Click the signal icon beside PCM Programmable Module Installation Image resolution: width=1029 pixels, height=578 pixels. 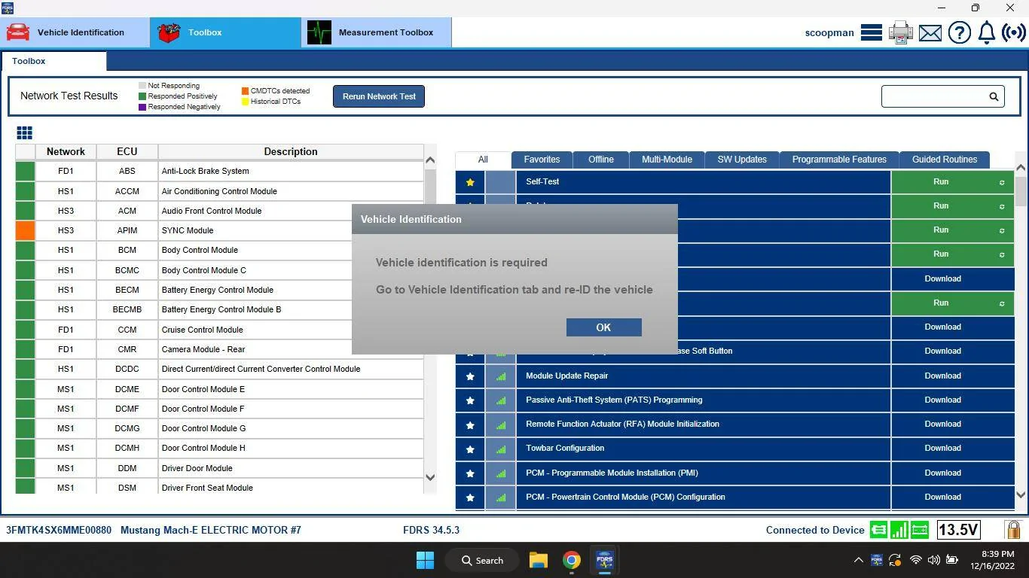pyautogui.click(x=501, y=473)
